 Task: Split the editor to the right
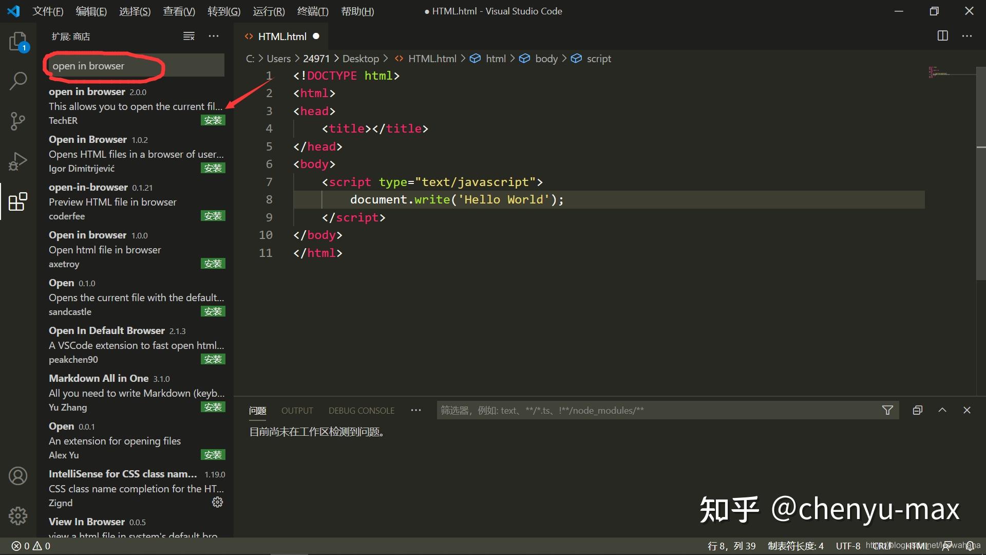pyautogui.click(x=943, y=36)
